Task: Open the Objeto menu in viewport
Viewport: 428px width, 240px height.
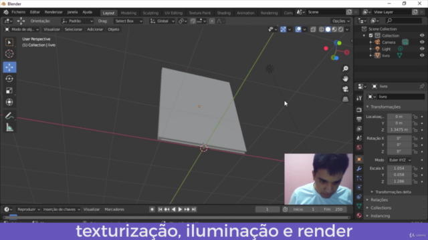Action: coord(113,29)
